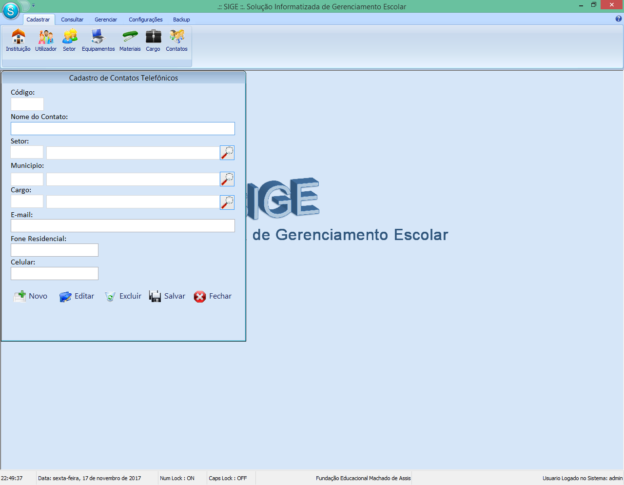Open the Materiais toolbar icon
The width and height of the screenshot is (624, 485).
(x=130, y=40)
